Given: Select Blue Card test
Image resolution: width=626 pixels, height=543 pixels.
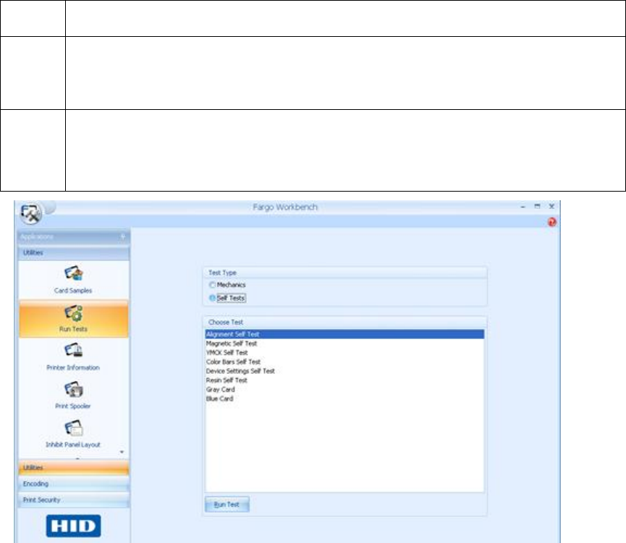Looking at the screenshot, I should 344,398.
